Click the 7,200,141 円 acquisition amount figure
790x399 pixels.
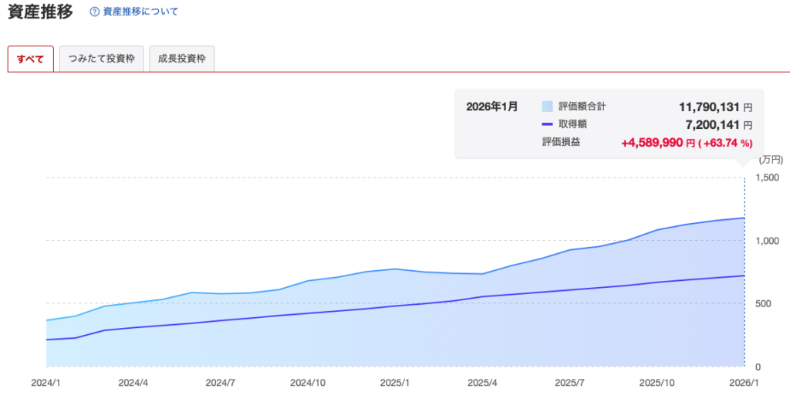coord(719,124)
